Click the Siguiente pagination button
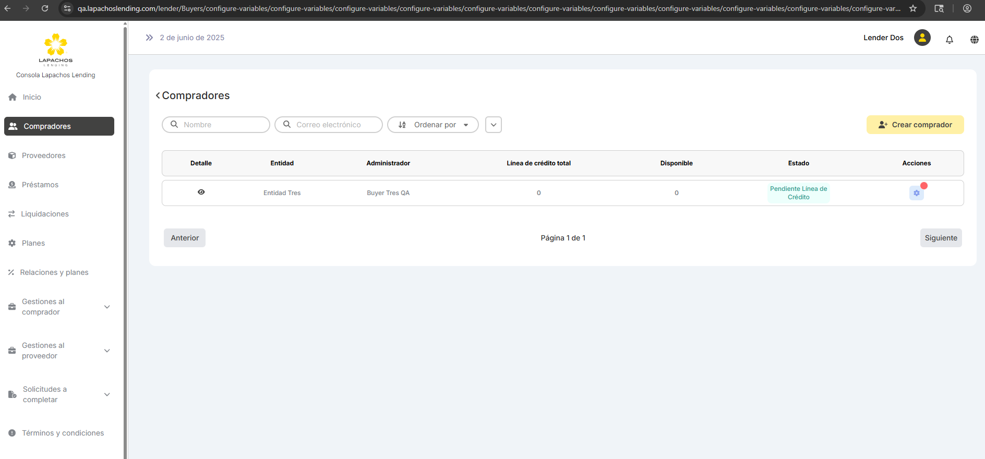 point(941,238)
